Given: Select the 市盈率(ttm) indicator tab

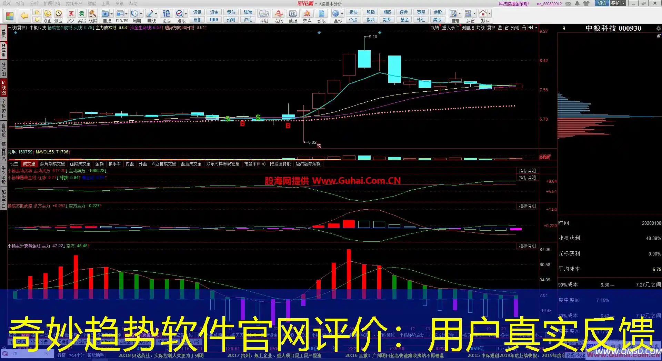Looking at the screenshot, I should point(255,164).
